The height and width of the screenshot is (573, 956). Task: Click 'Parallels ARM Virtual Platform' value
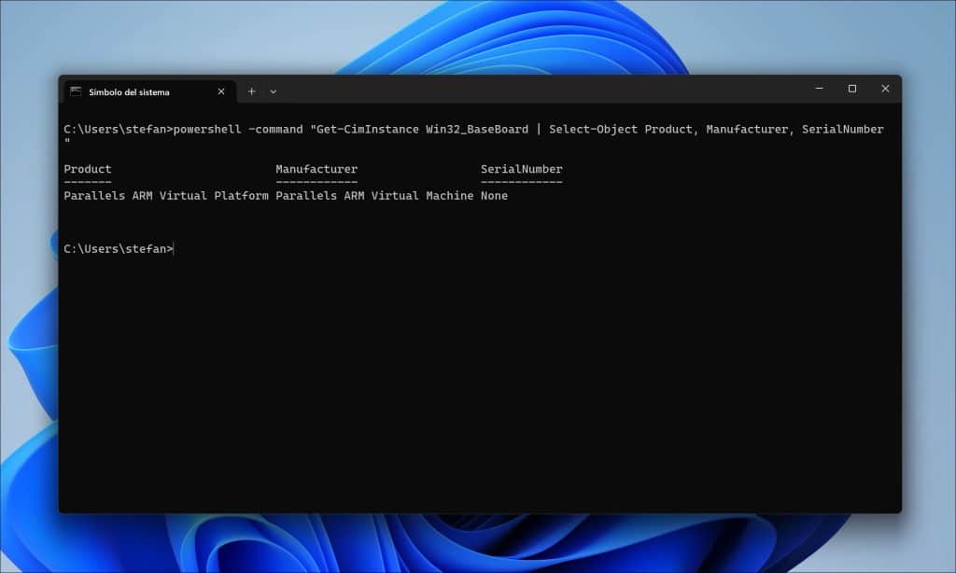pyautogui.click(x=166, y=196)
